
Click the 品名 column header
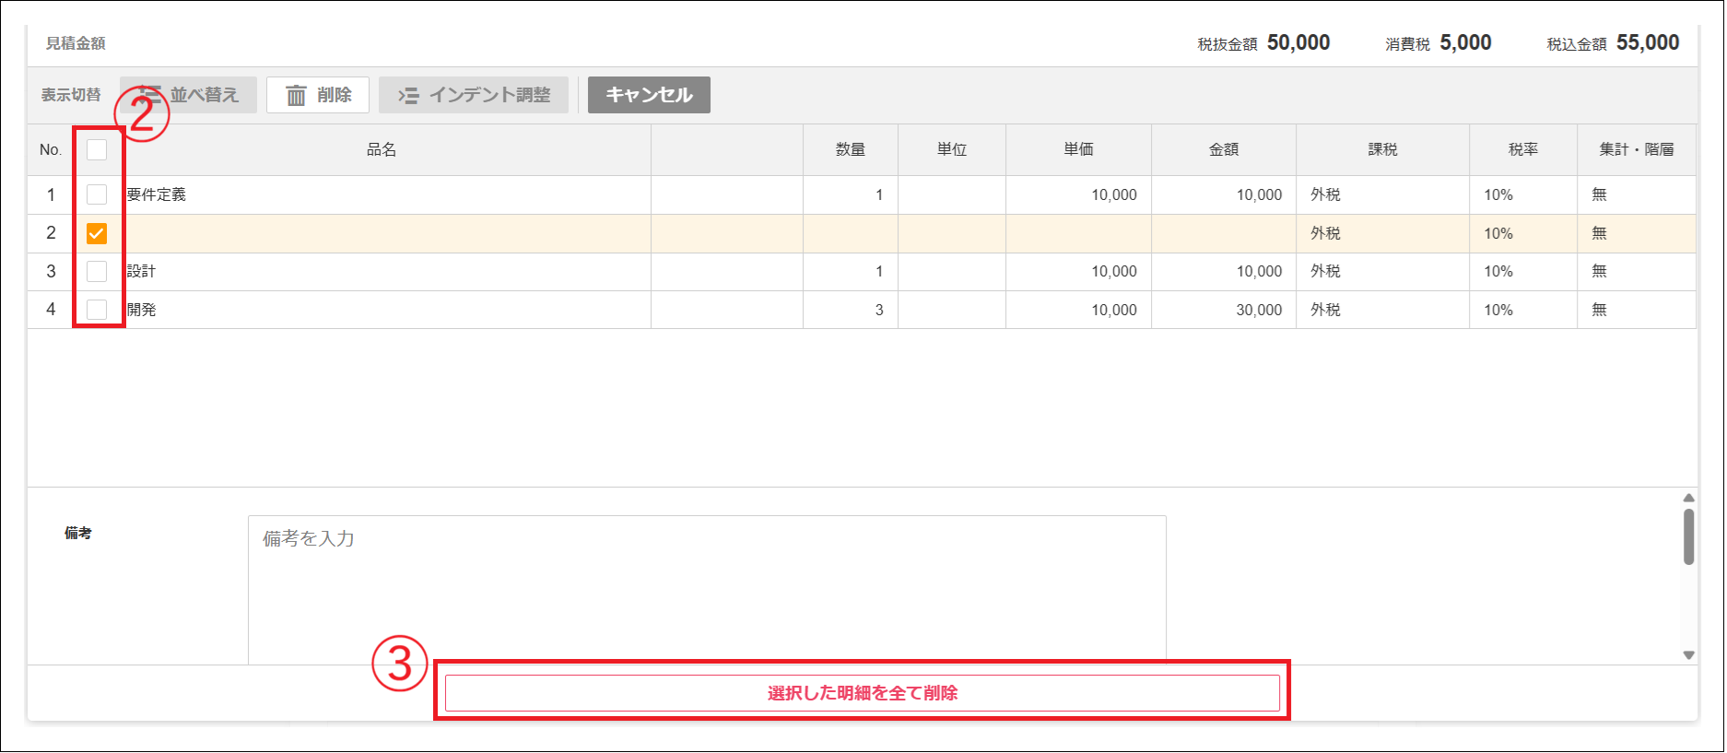tap(382, 149)
